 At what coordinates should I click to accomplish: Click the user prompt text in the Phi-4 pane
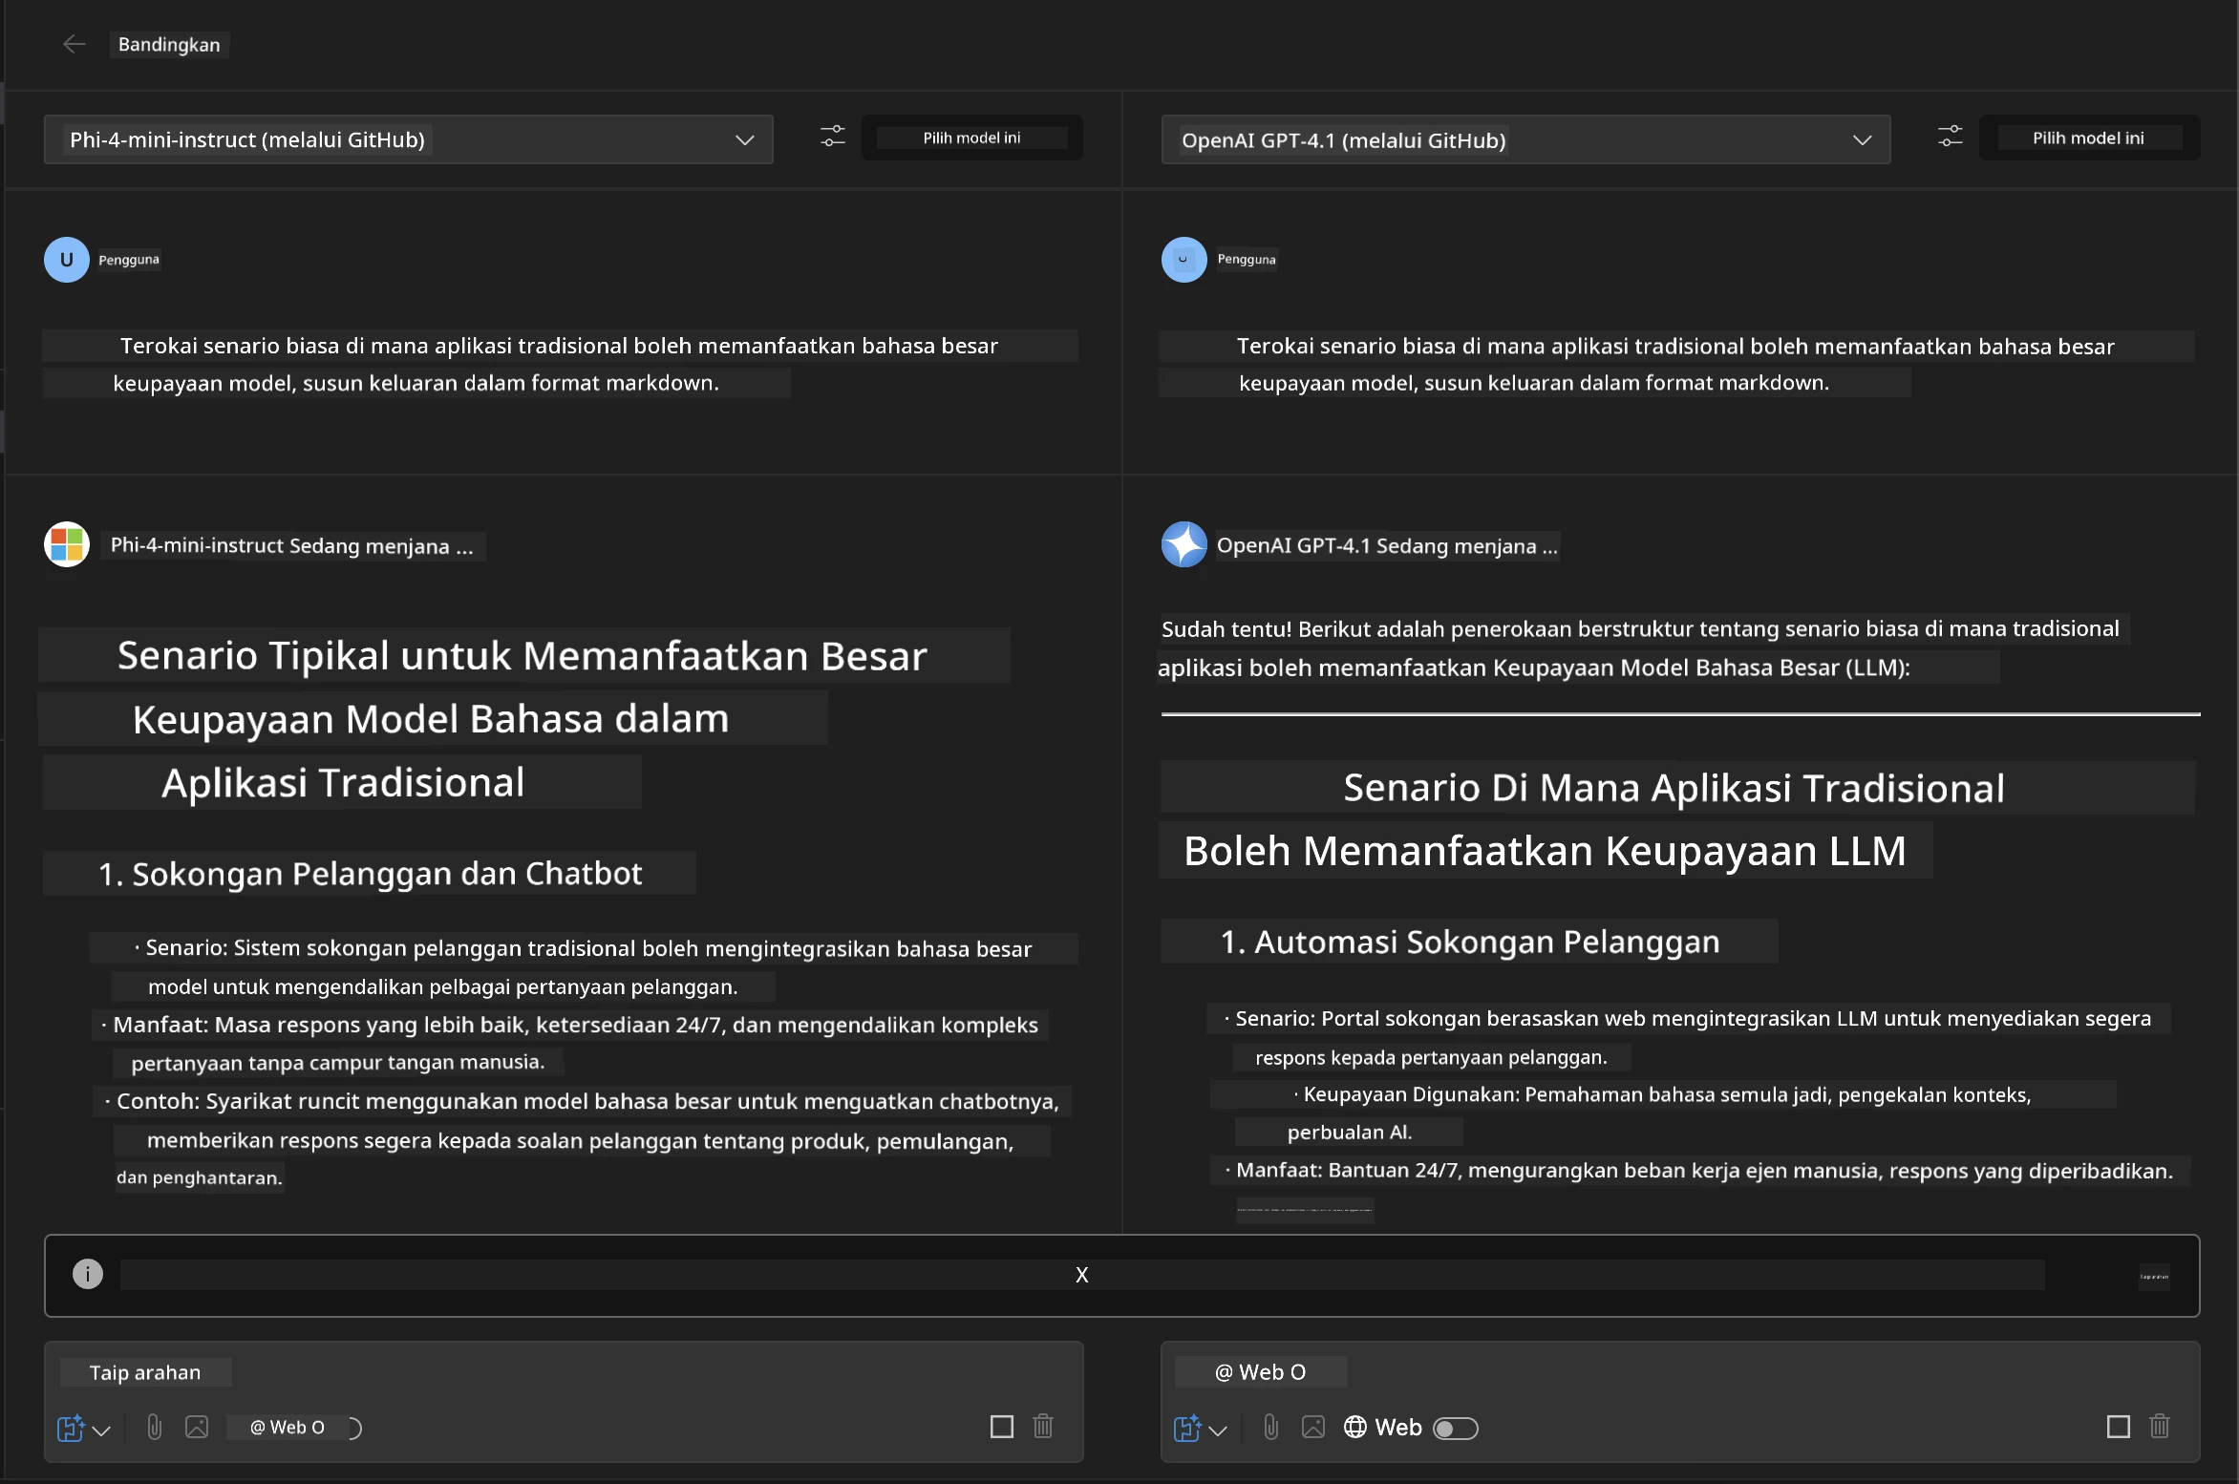coord(555,364)
